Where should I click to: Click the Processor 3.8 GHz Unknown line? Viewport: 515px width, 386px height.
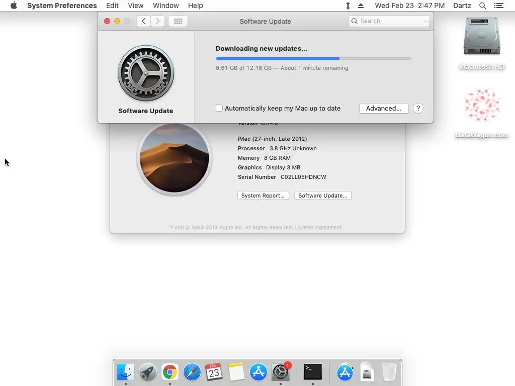point(277,148)
